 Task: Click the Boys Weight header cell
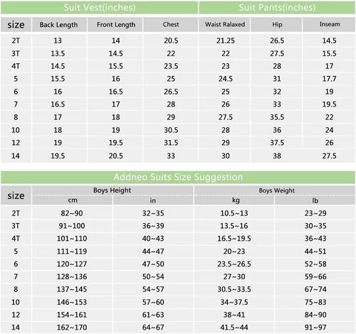pyautogui.click(x=277, y=190)
